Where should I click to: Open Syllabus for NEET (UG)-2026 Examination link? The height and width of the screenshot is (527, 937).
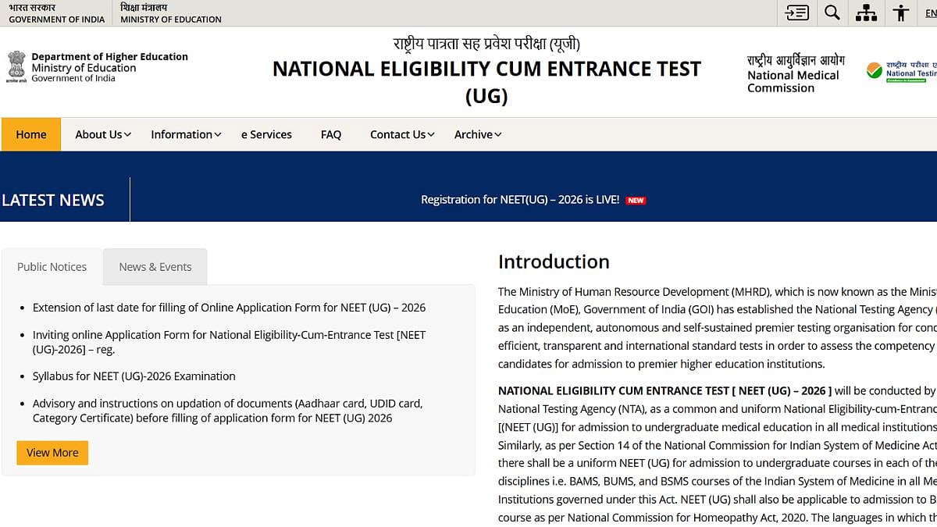click(x=134, y=376)
